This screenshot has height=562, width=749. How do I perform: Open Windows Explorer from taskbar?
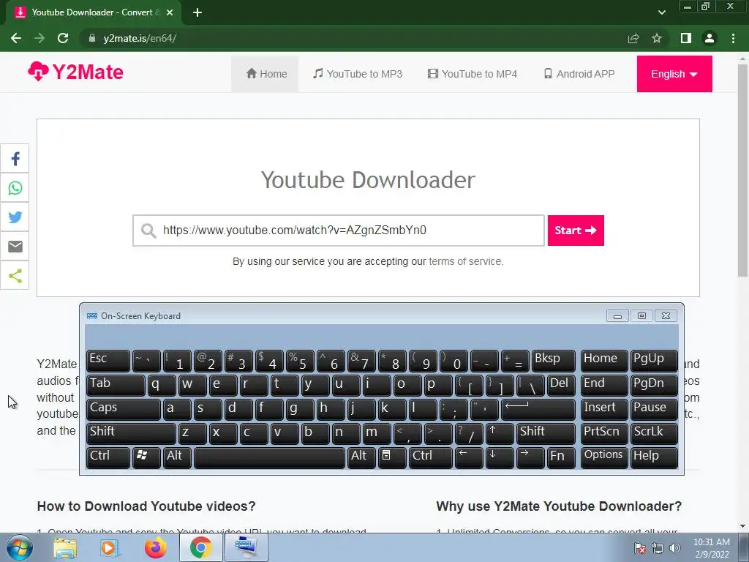tap(65, 547)
